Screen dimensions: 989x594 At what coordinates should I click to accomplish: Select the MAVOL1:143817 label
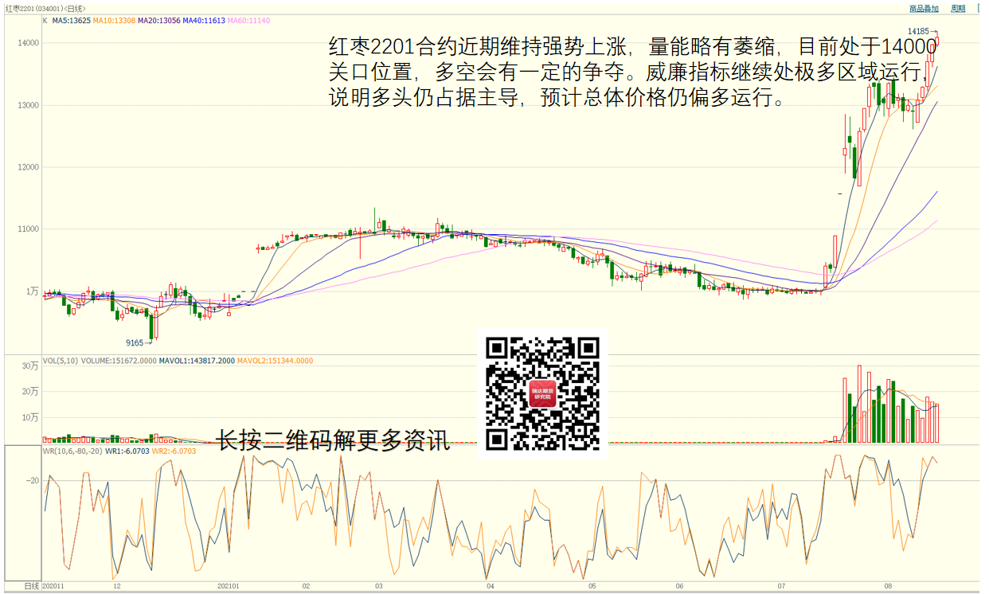[x=196, y=361]
